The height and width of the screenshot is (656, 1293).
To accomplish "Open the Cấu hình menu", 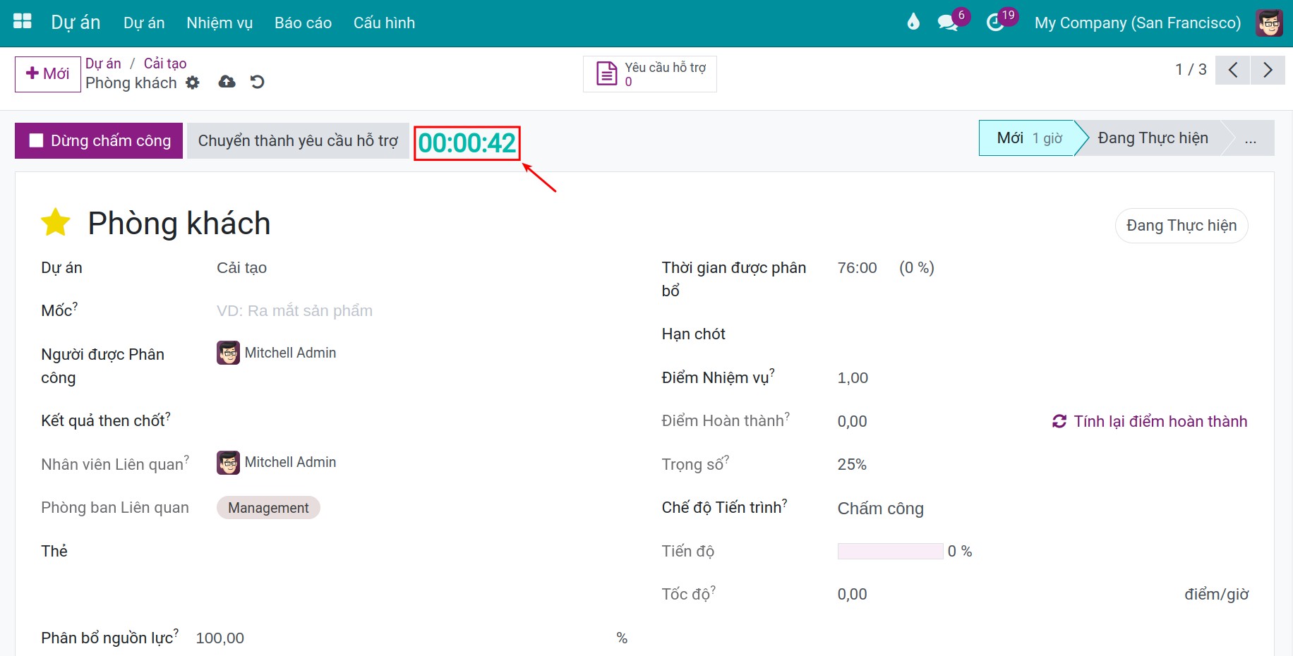I will pyautogui.click(x=384, y=23).
